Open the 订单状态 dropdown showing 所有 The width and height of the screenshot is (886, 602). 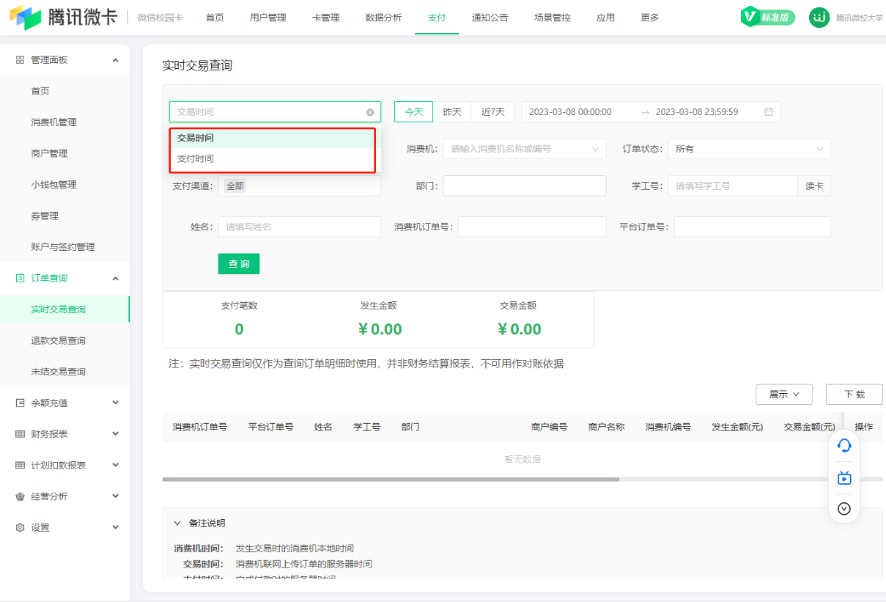[749, 149]
